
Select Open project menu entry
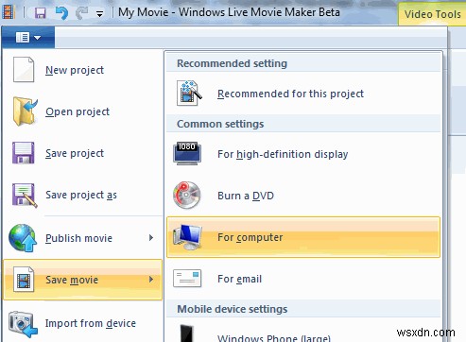(83, 111)
